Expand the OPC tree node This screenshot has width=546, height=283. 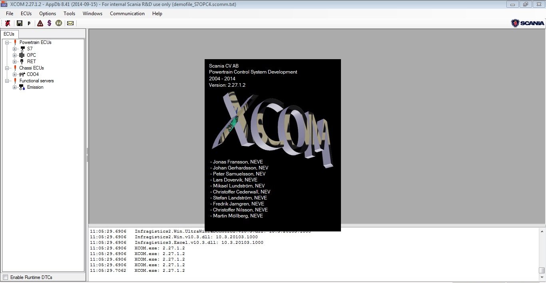15,55
